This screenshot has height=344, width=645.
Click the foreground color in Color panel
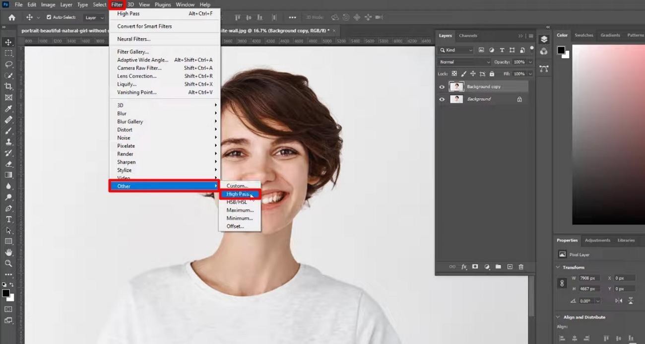coord(561,50)
